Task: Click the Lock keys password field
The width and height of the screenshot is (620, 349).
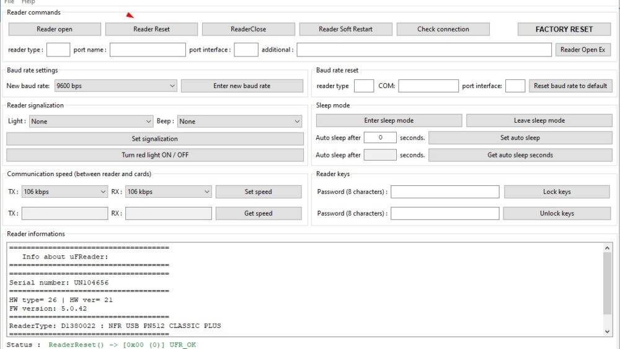Action: click(x=445, y=192)
